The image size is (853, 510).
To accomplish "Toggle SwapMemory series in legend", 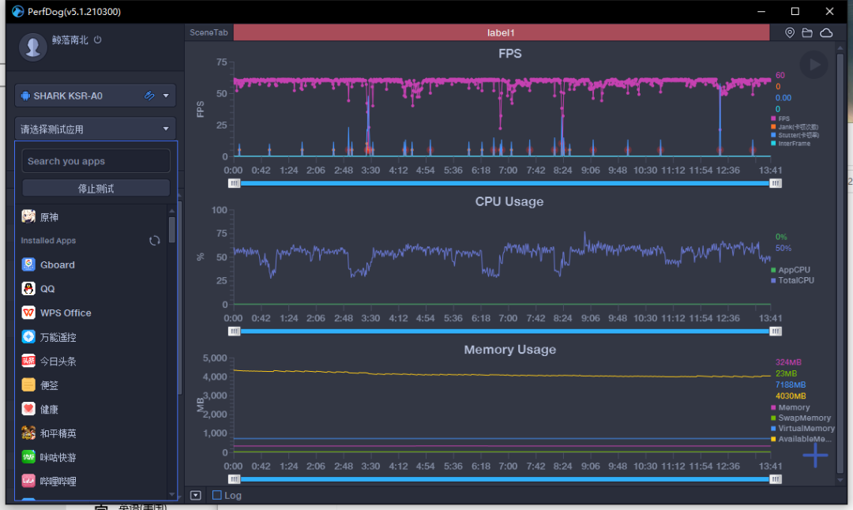I will [801, 418].
